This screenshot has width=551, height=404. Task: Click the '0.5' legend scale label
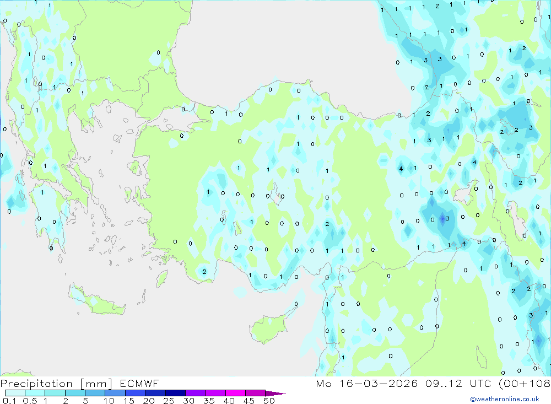click(30, 401)
